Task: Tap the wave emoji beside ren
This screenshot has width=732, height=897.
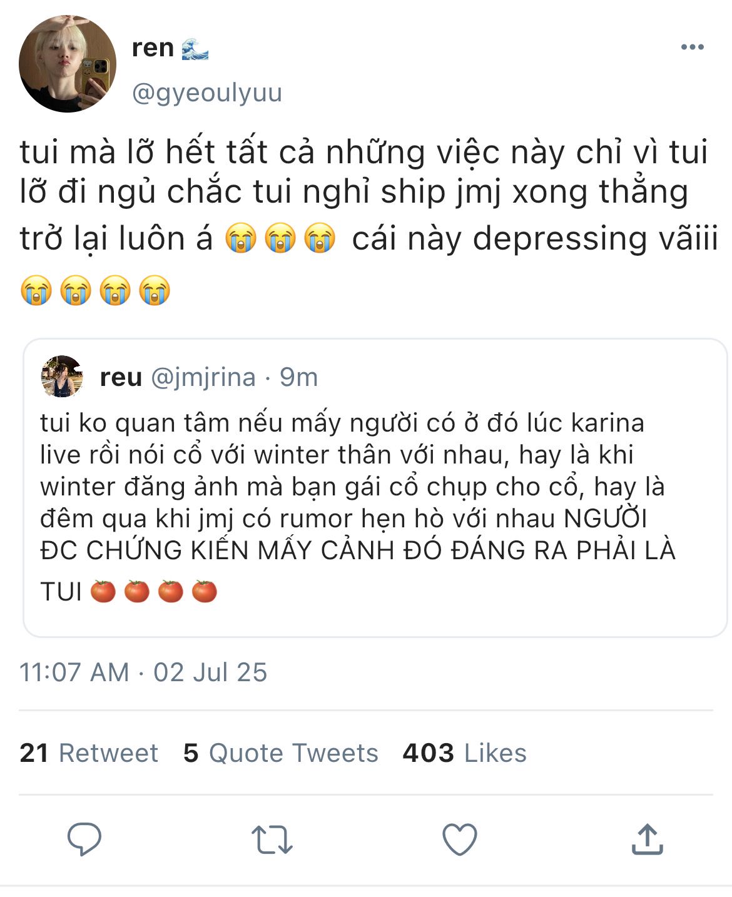Action: point(195,48)
